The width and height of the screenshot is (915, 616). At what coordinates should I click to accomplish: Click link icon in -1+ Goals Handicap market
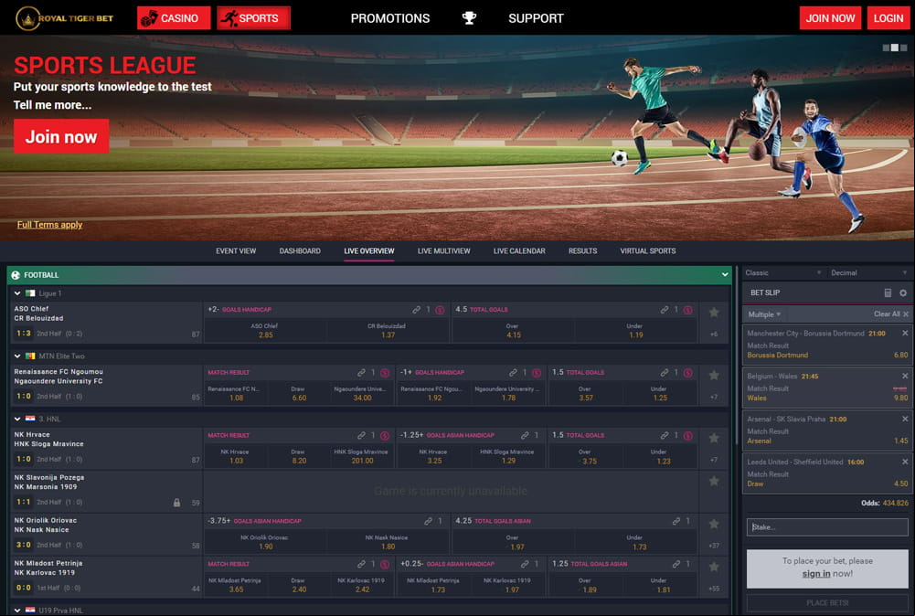[x=513, y=373]
